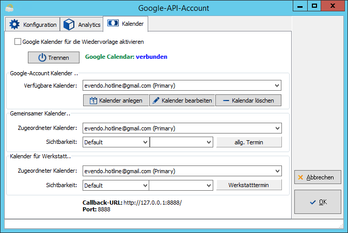This screenshot has width=348, height=233.
Task: Close the Google-API-Account window
Action: coord(333,6)
